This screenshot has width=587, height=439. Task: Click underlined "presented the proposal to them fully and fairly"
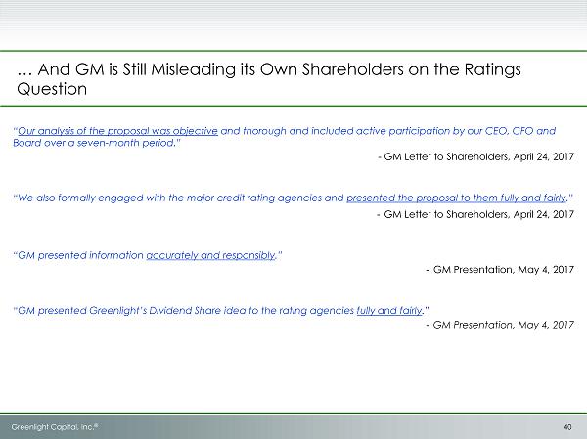456,198
